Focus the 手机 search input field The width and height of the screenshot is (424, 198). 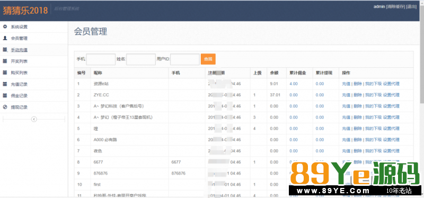(101, 59)
